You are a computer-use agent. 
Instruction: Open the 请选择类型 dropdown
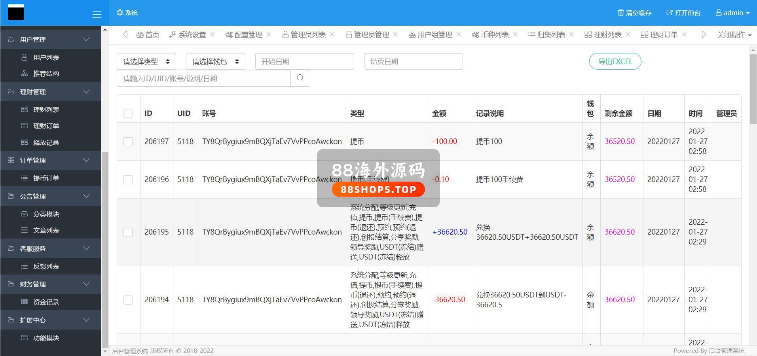[146, 61]
